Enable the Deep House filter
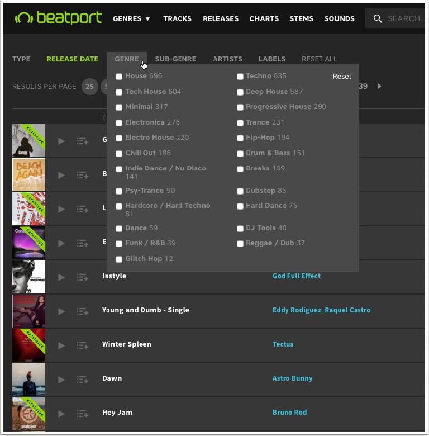The width and height of the screenshot is (429, 436). [x=240, y=92]
